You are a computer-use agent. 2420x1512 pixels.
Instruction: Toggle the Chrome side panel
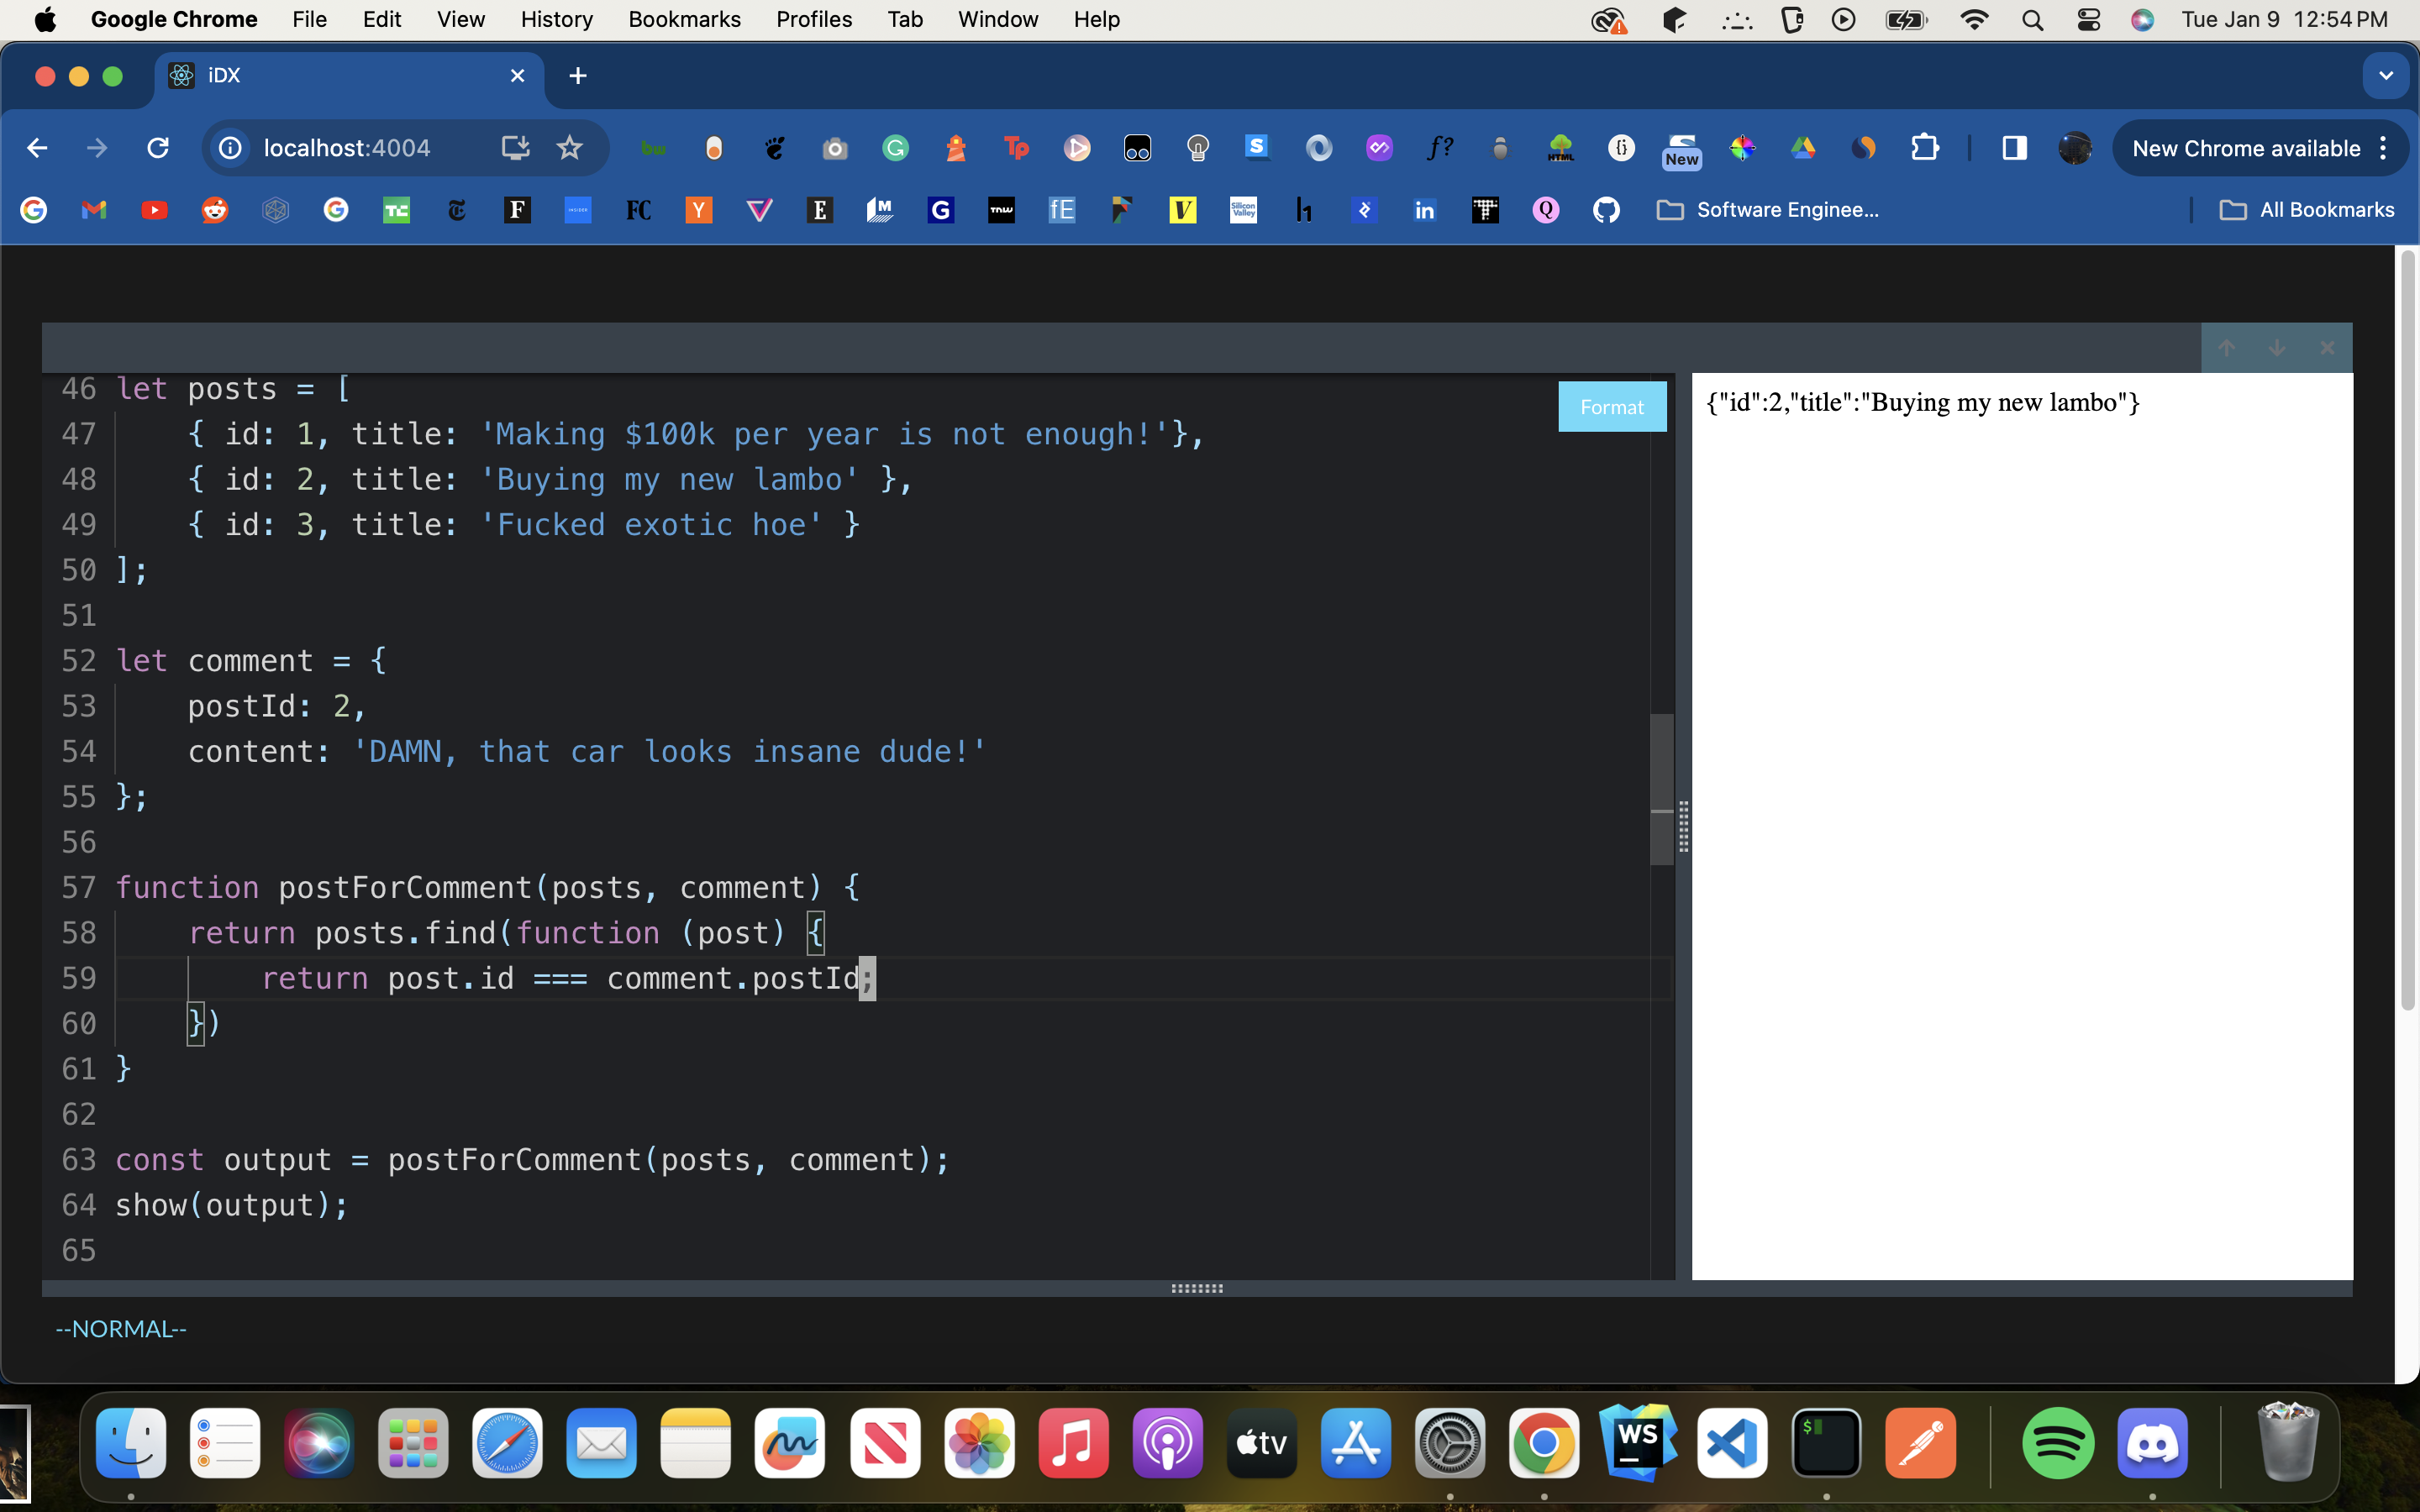tap(2014, 148)
